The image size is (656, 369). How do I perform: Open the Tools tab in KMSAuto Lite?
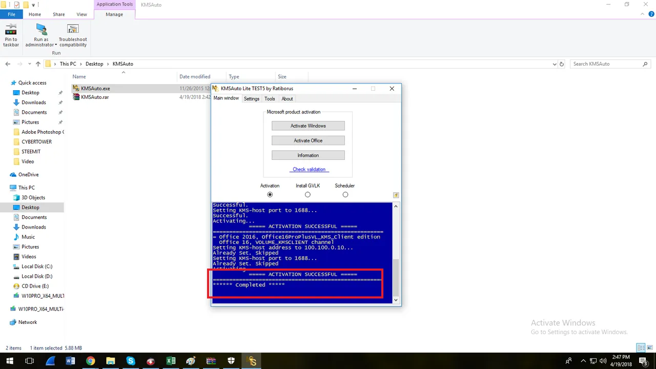click(x=270, y=99)
